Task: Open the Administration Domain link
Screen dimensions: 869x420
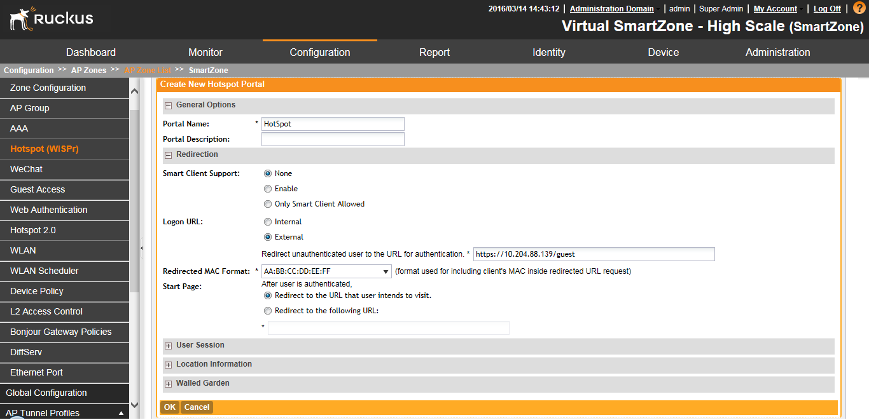Action: (x=612, y=9)
